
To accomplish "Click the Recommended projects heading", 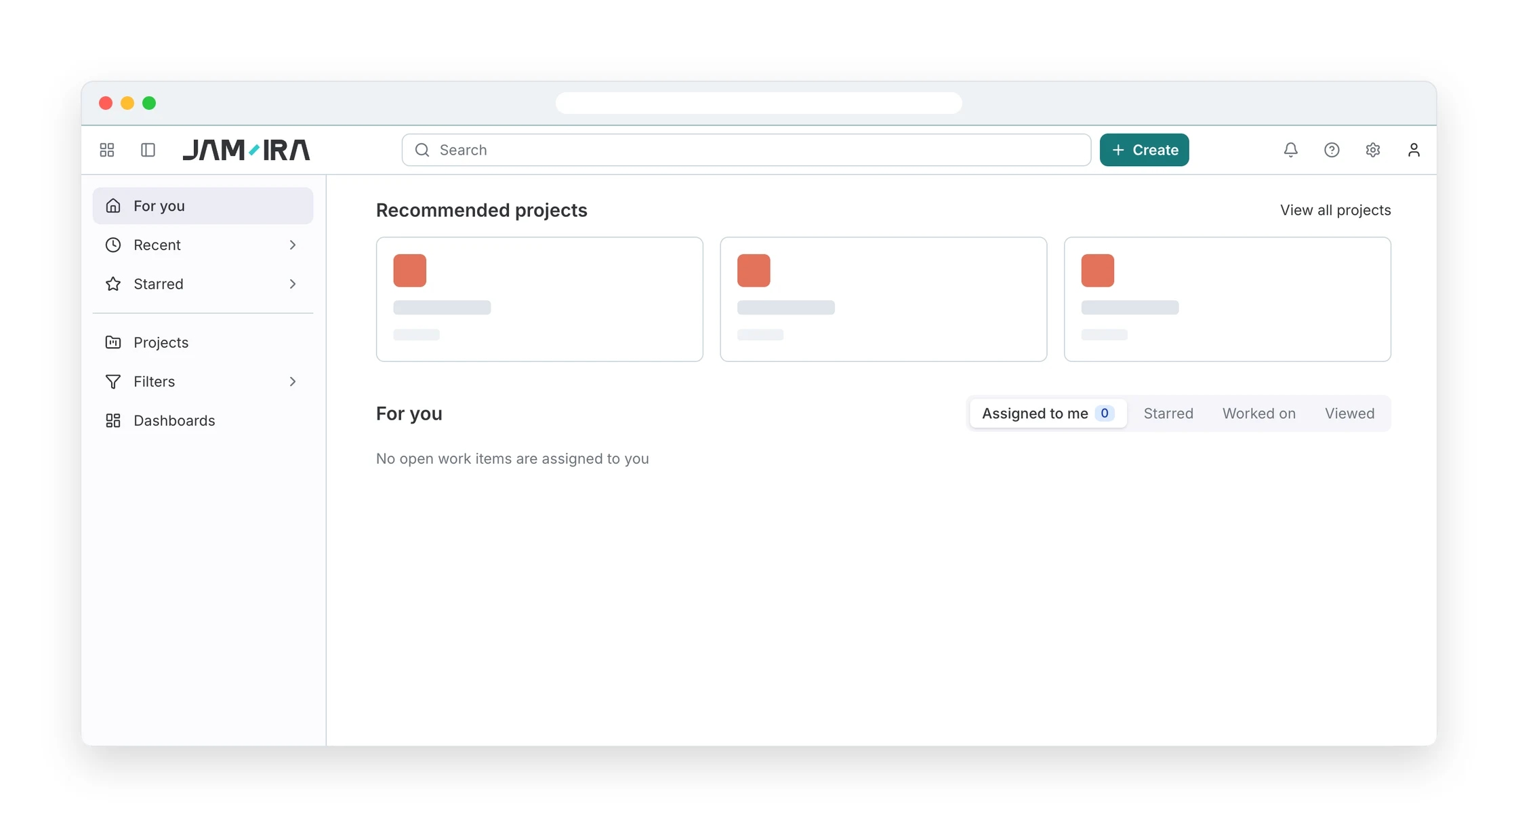I will (482, 210).
